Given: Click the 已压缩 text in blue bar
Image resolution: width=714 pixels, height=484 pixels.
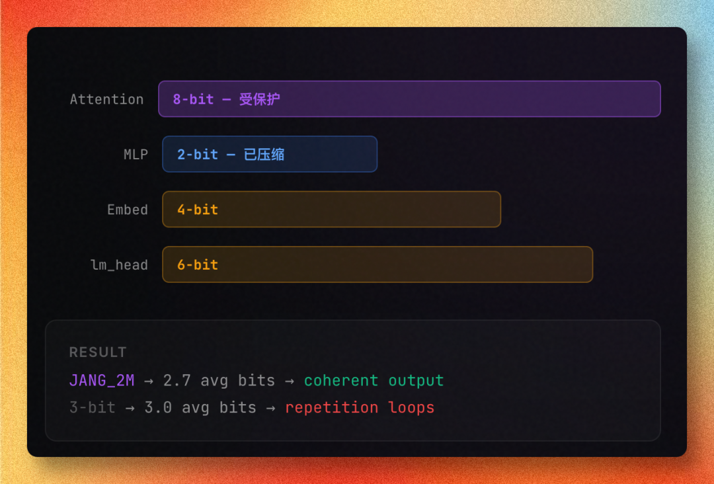Looking at the screenshot, I should 264,155.
